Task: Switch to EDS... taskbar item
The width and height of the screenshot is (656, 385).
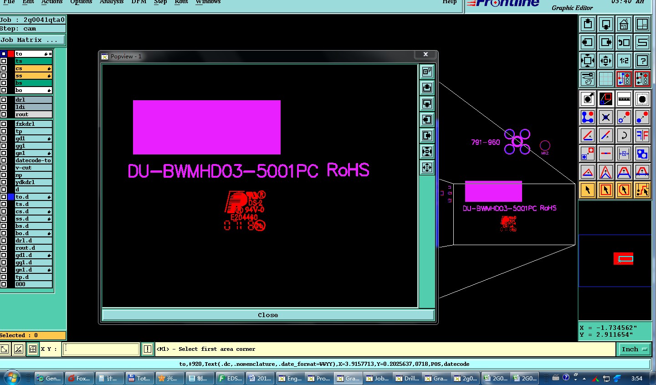Action: pos(231,378)
